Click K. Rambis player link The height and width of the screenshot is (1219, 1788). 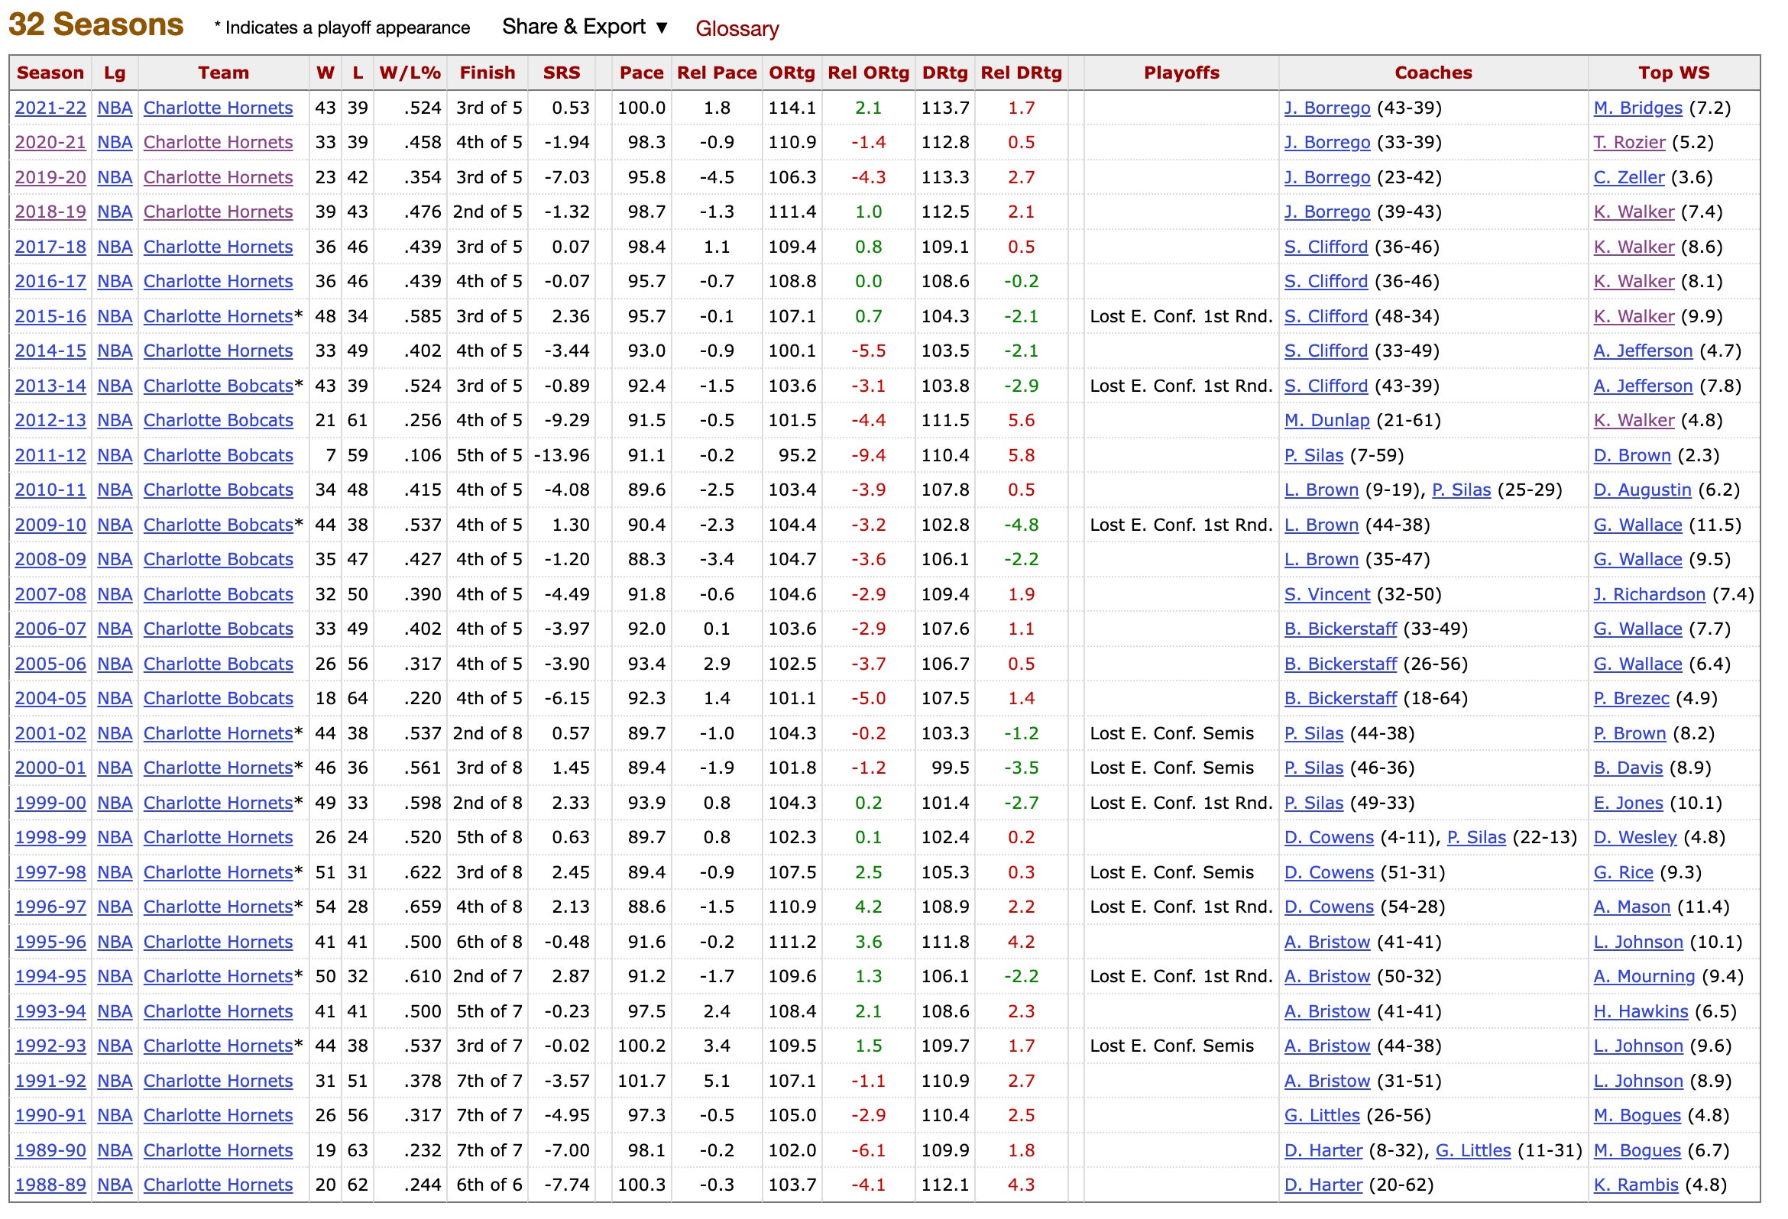[1635, 1185]
